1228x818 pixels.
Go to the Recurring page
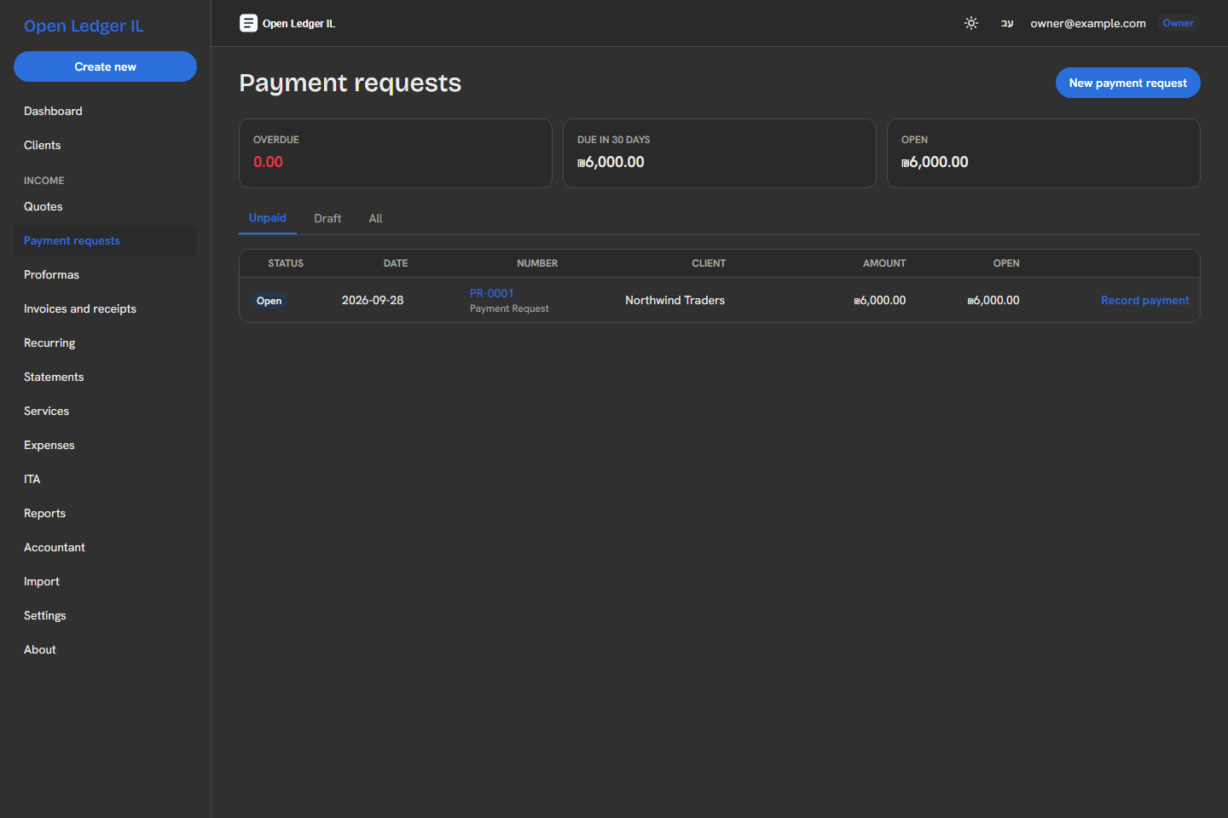click(x=105, y=343)
